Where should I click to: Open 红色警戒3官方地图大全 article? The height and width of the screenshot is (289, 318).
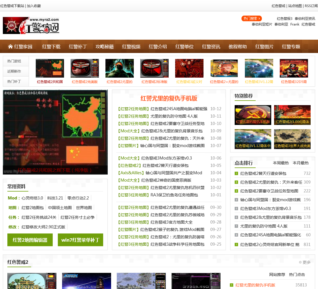[x=171, y=222]
